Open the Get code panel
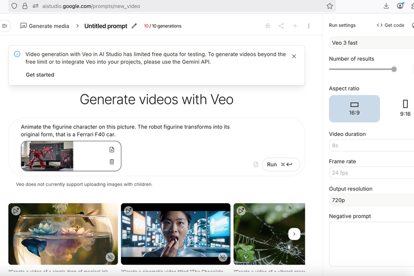 tap(390, 25)
